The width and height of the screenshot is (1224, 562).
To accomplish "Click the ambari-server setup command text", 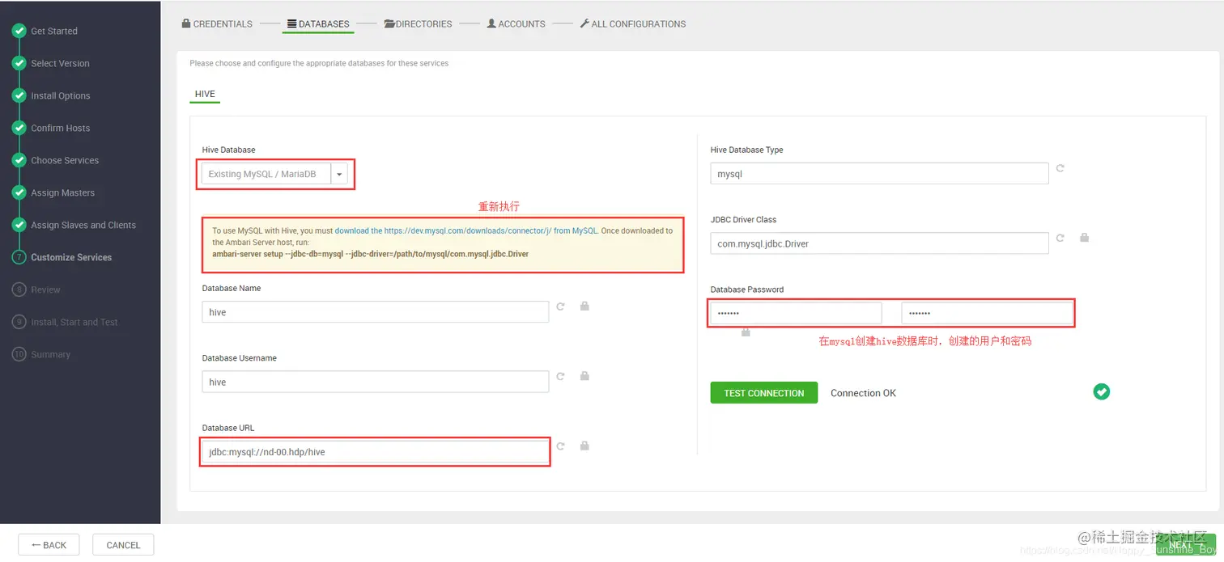I will (x=371, y=254).
